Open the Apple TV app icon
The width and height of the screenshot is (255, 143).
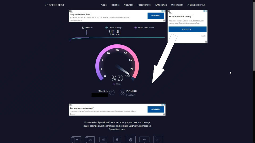tap(144, 140)
